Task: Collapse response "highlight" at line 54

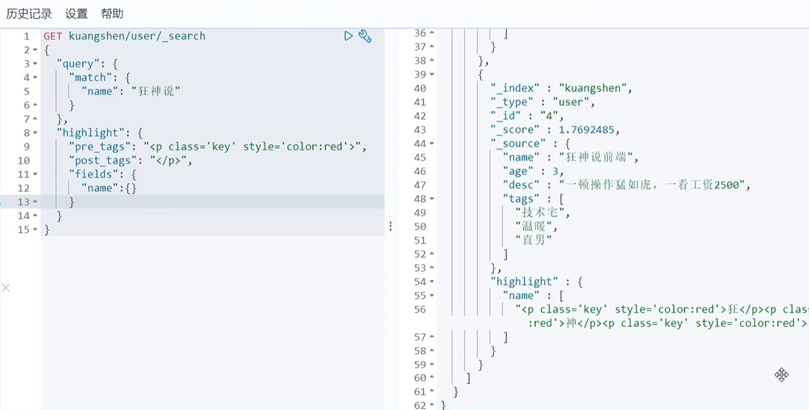Action: tap(432, 282)
